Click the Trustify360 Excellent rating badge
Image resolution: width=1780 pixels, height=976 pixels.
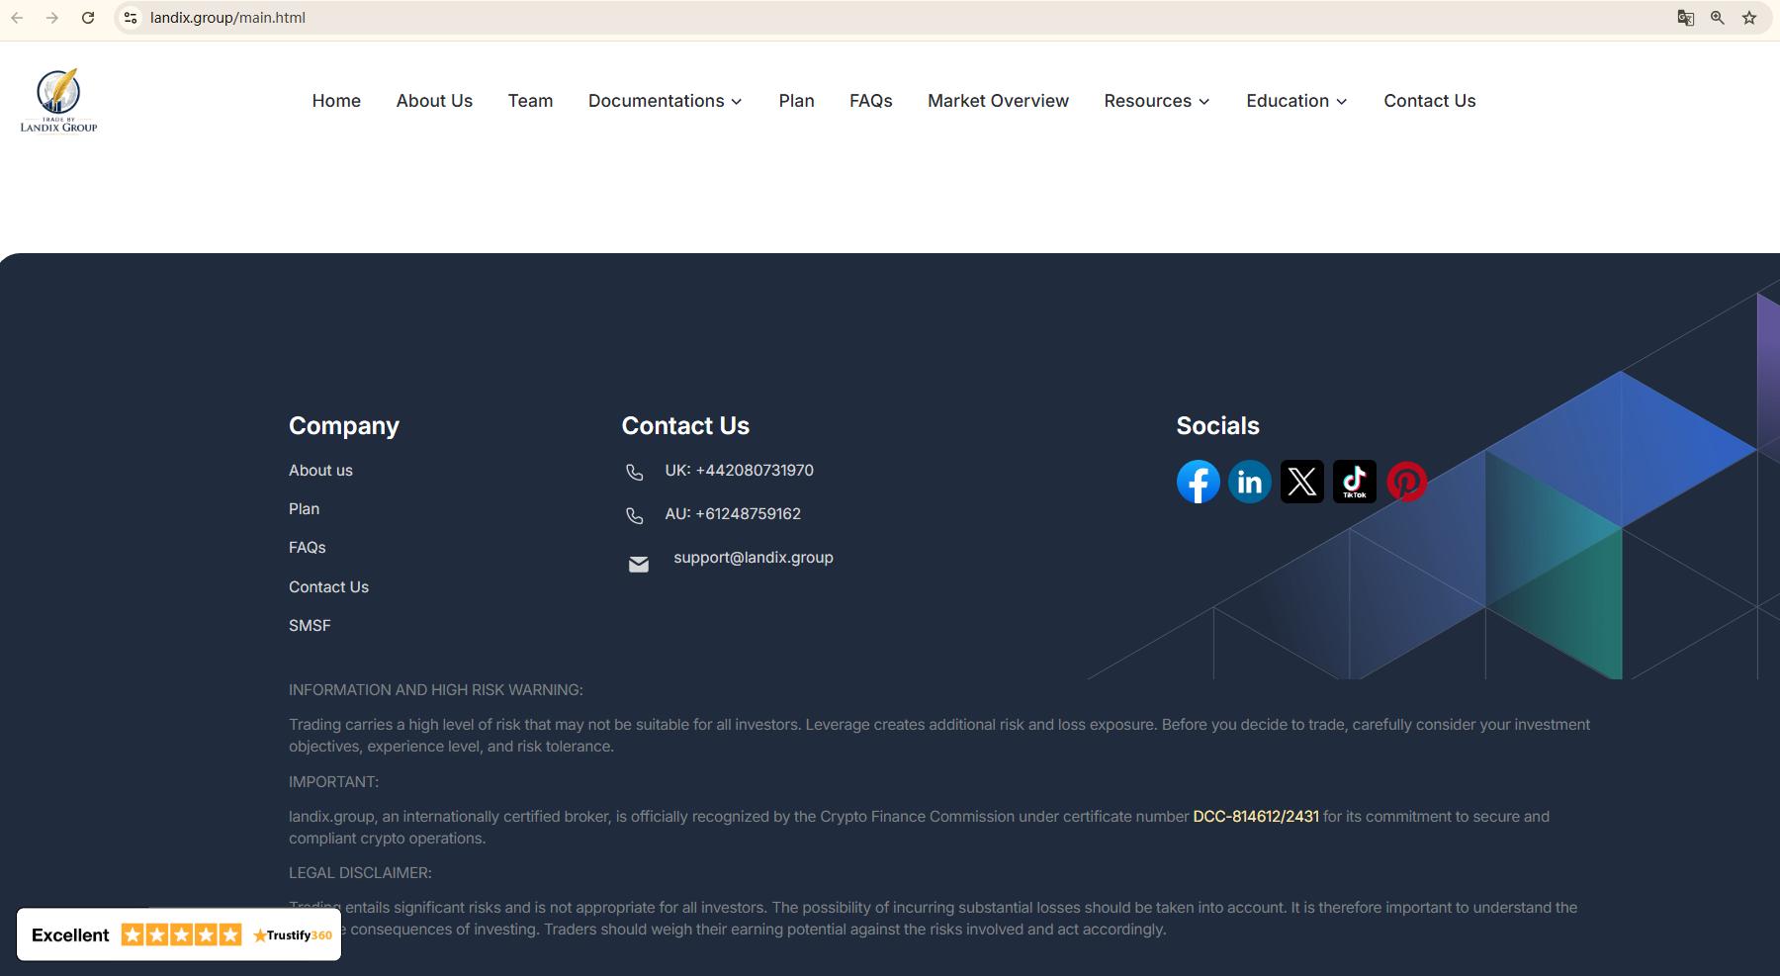point(179,934)
